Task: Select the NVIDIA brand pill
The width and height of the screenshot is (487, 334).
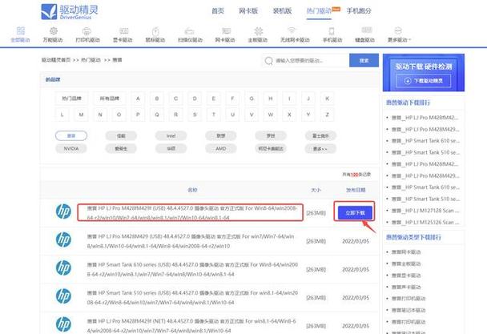Action: point(71,149)
